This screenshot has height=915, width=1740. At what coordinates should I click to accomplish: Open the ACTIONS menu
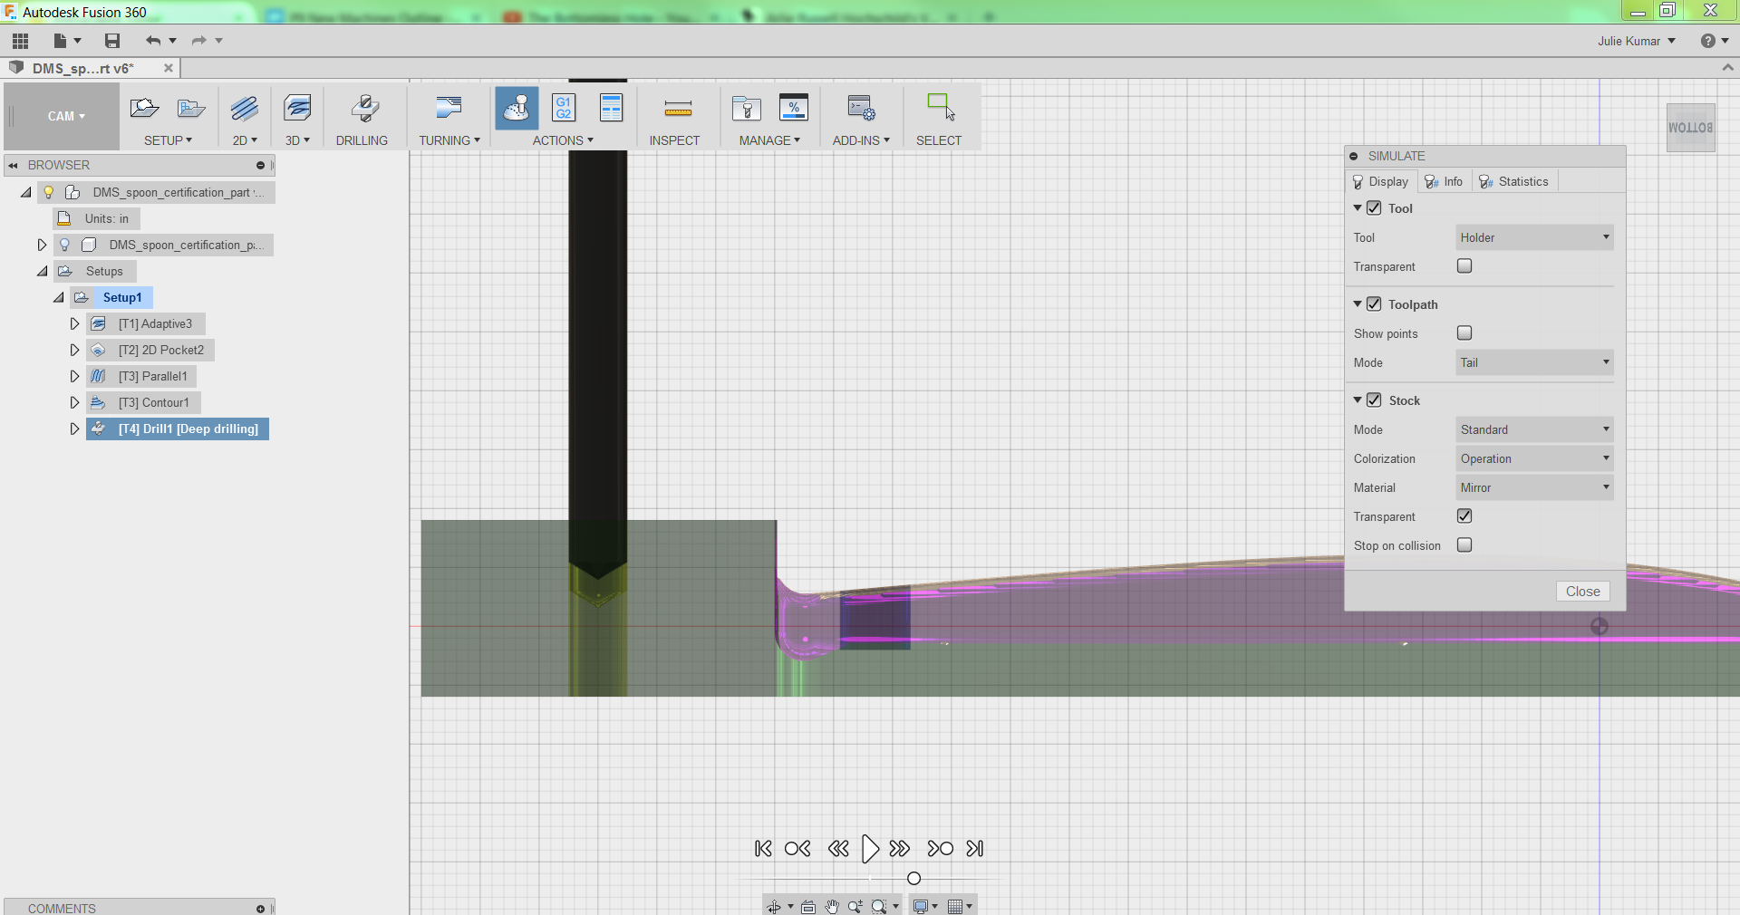[x=563, y=140]
